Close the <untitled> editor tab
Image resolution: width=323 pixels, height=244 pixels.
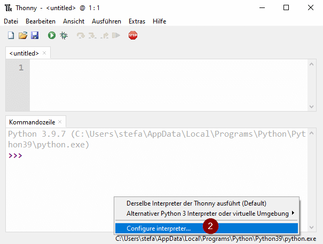click(45, 53)
